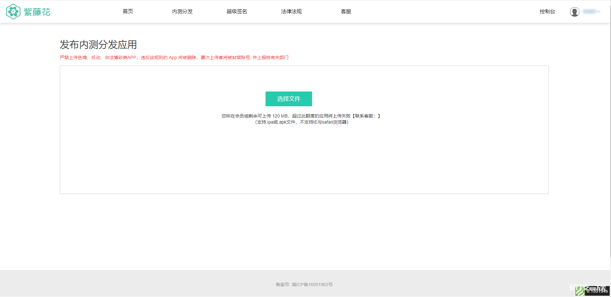This screenshot has height=297, width=611.
Task: Click the green icon in bottom-right corner
Action: 580,291
